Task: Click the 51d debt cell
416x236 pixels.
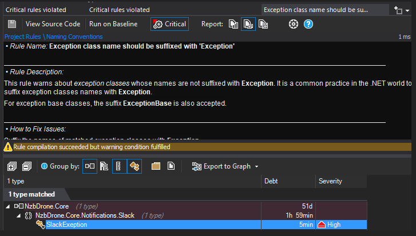Action: tap(288, 206)
